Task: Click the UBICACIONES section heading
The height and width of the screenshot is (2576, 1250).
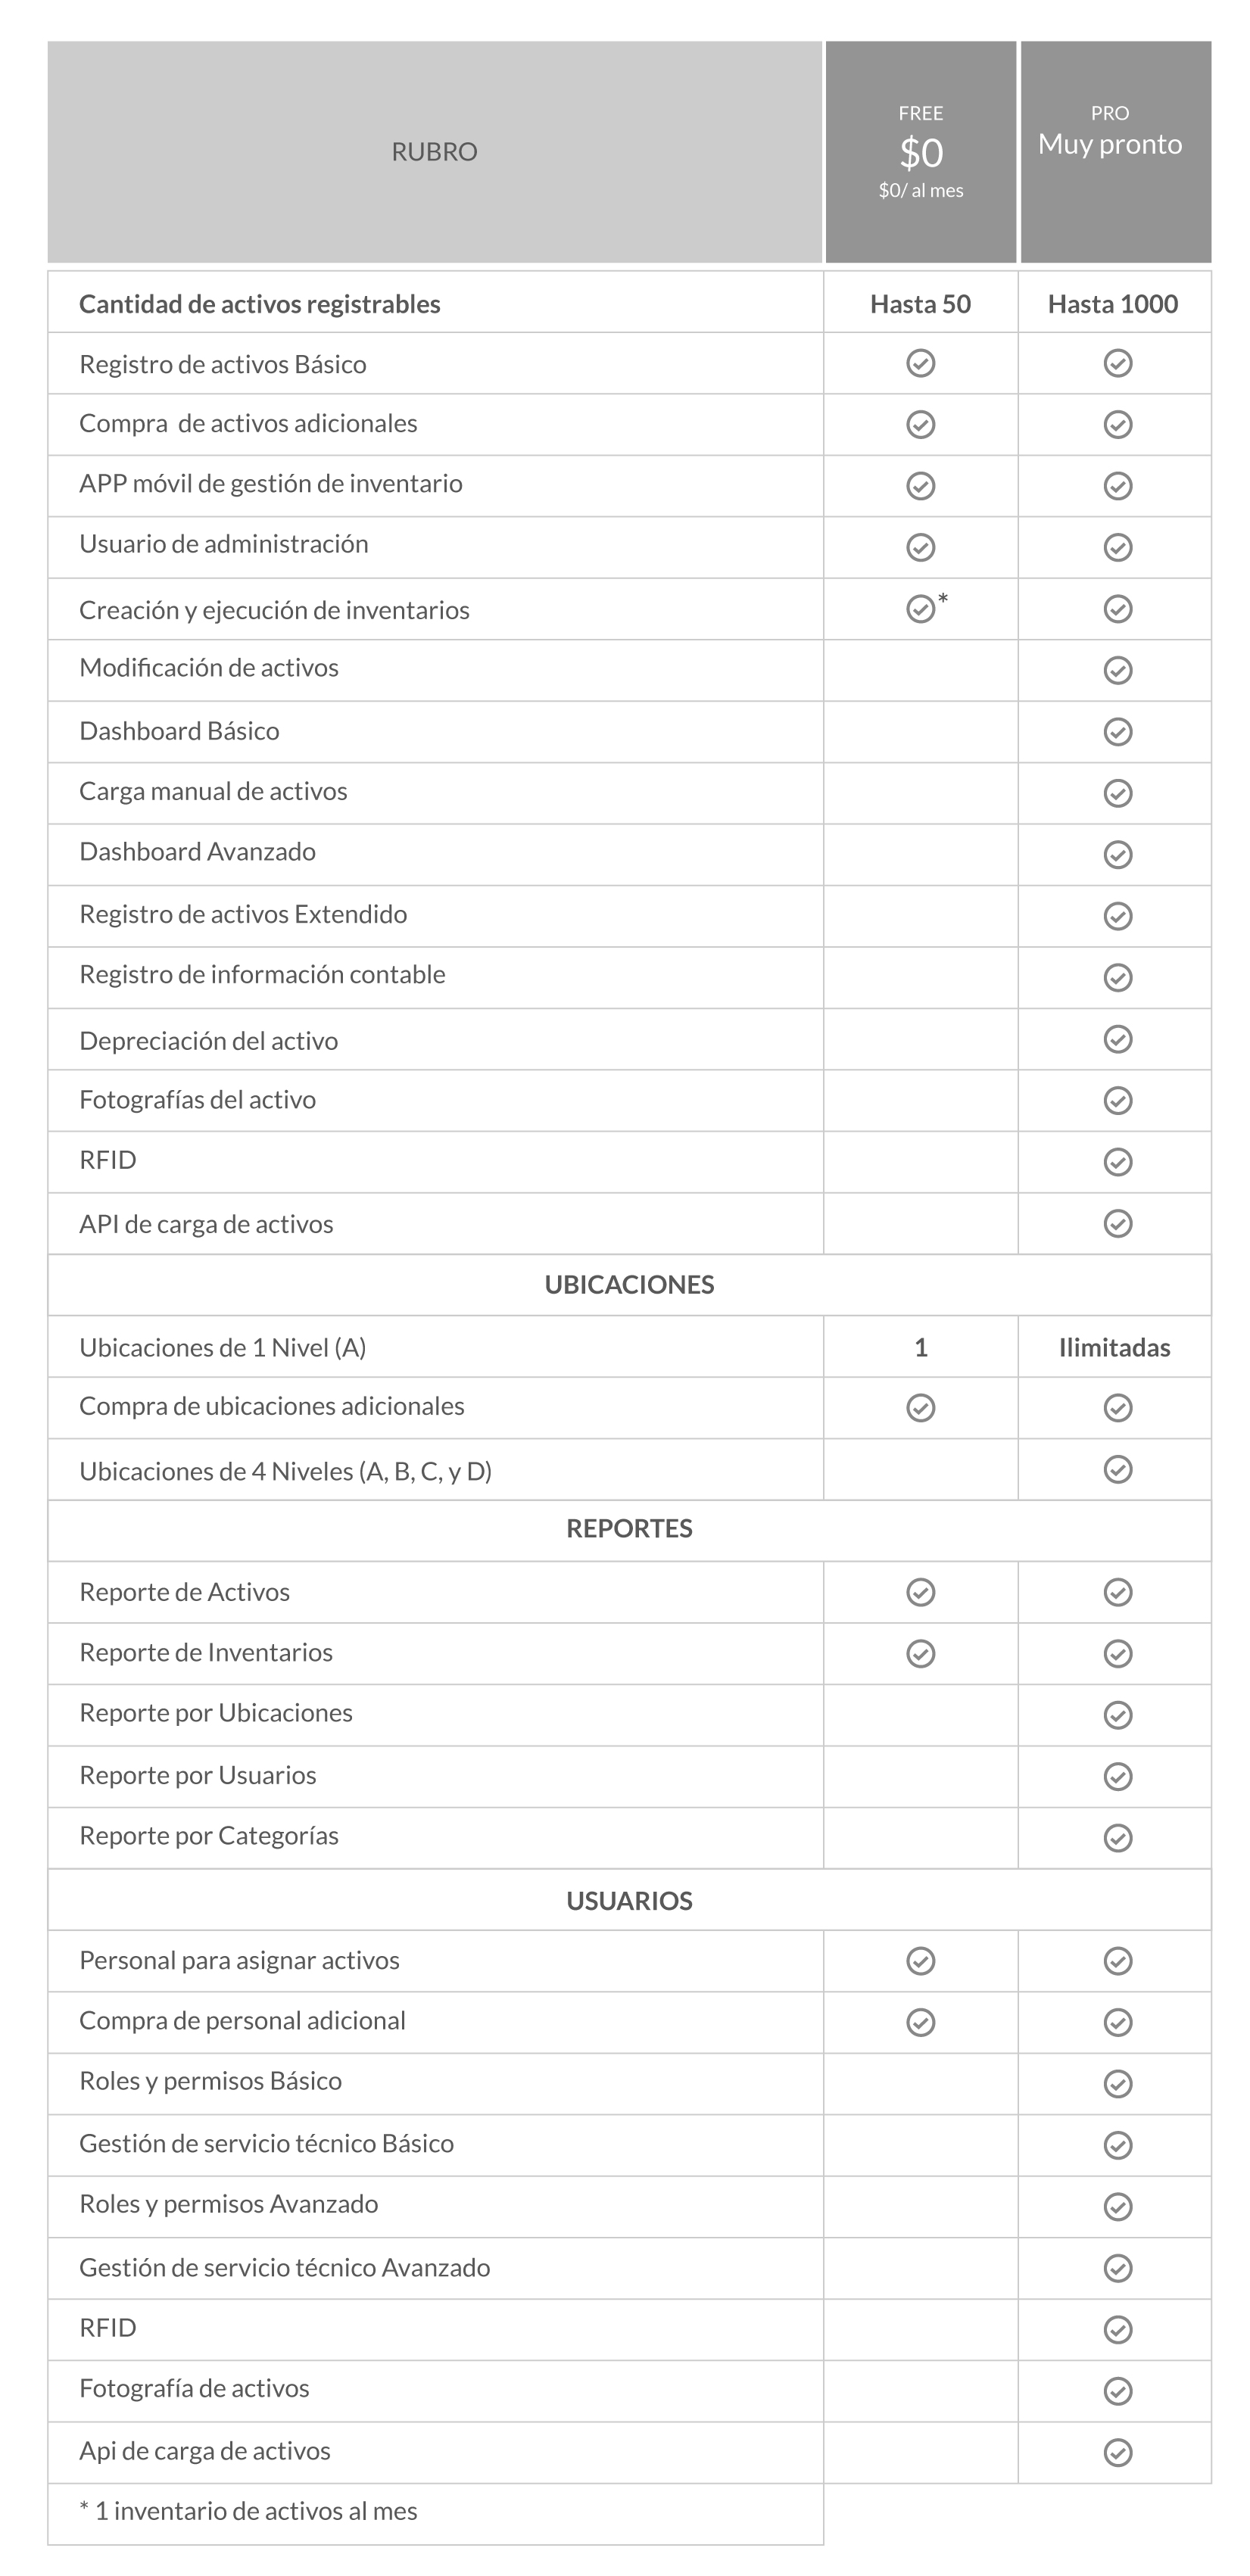Action: (629, 1285)
